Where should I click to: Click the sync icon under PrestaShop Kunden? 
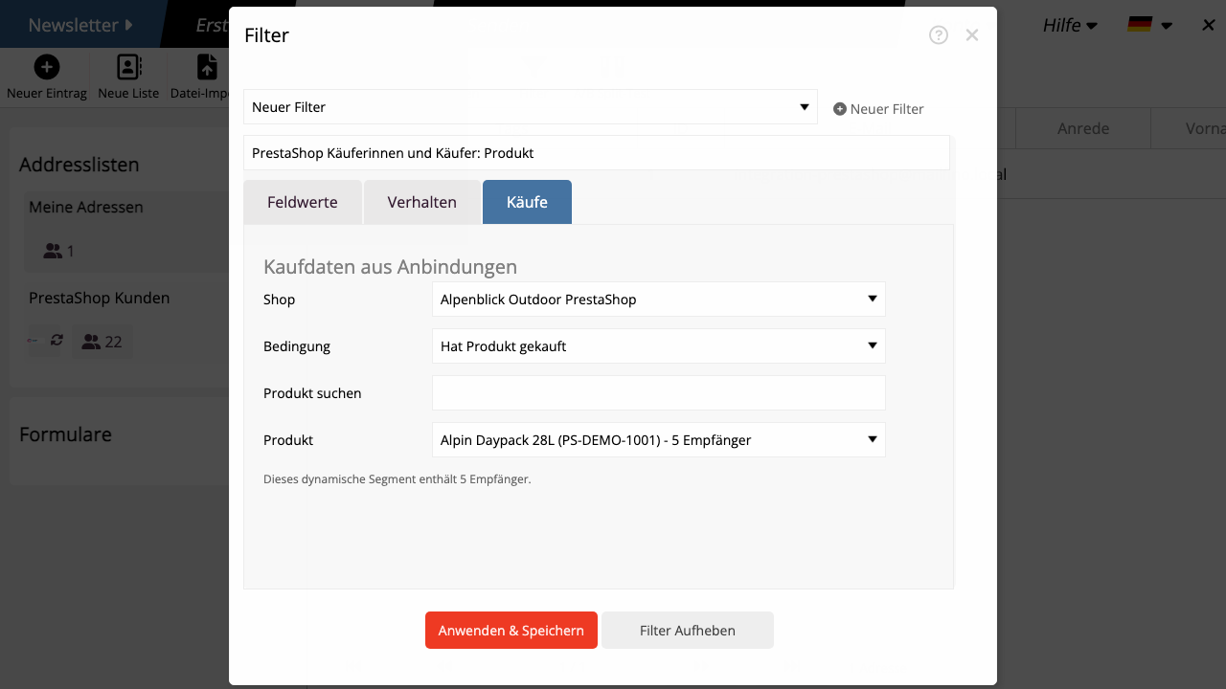coord(57,340)
